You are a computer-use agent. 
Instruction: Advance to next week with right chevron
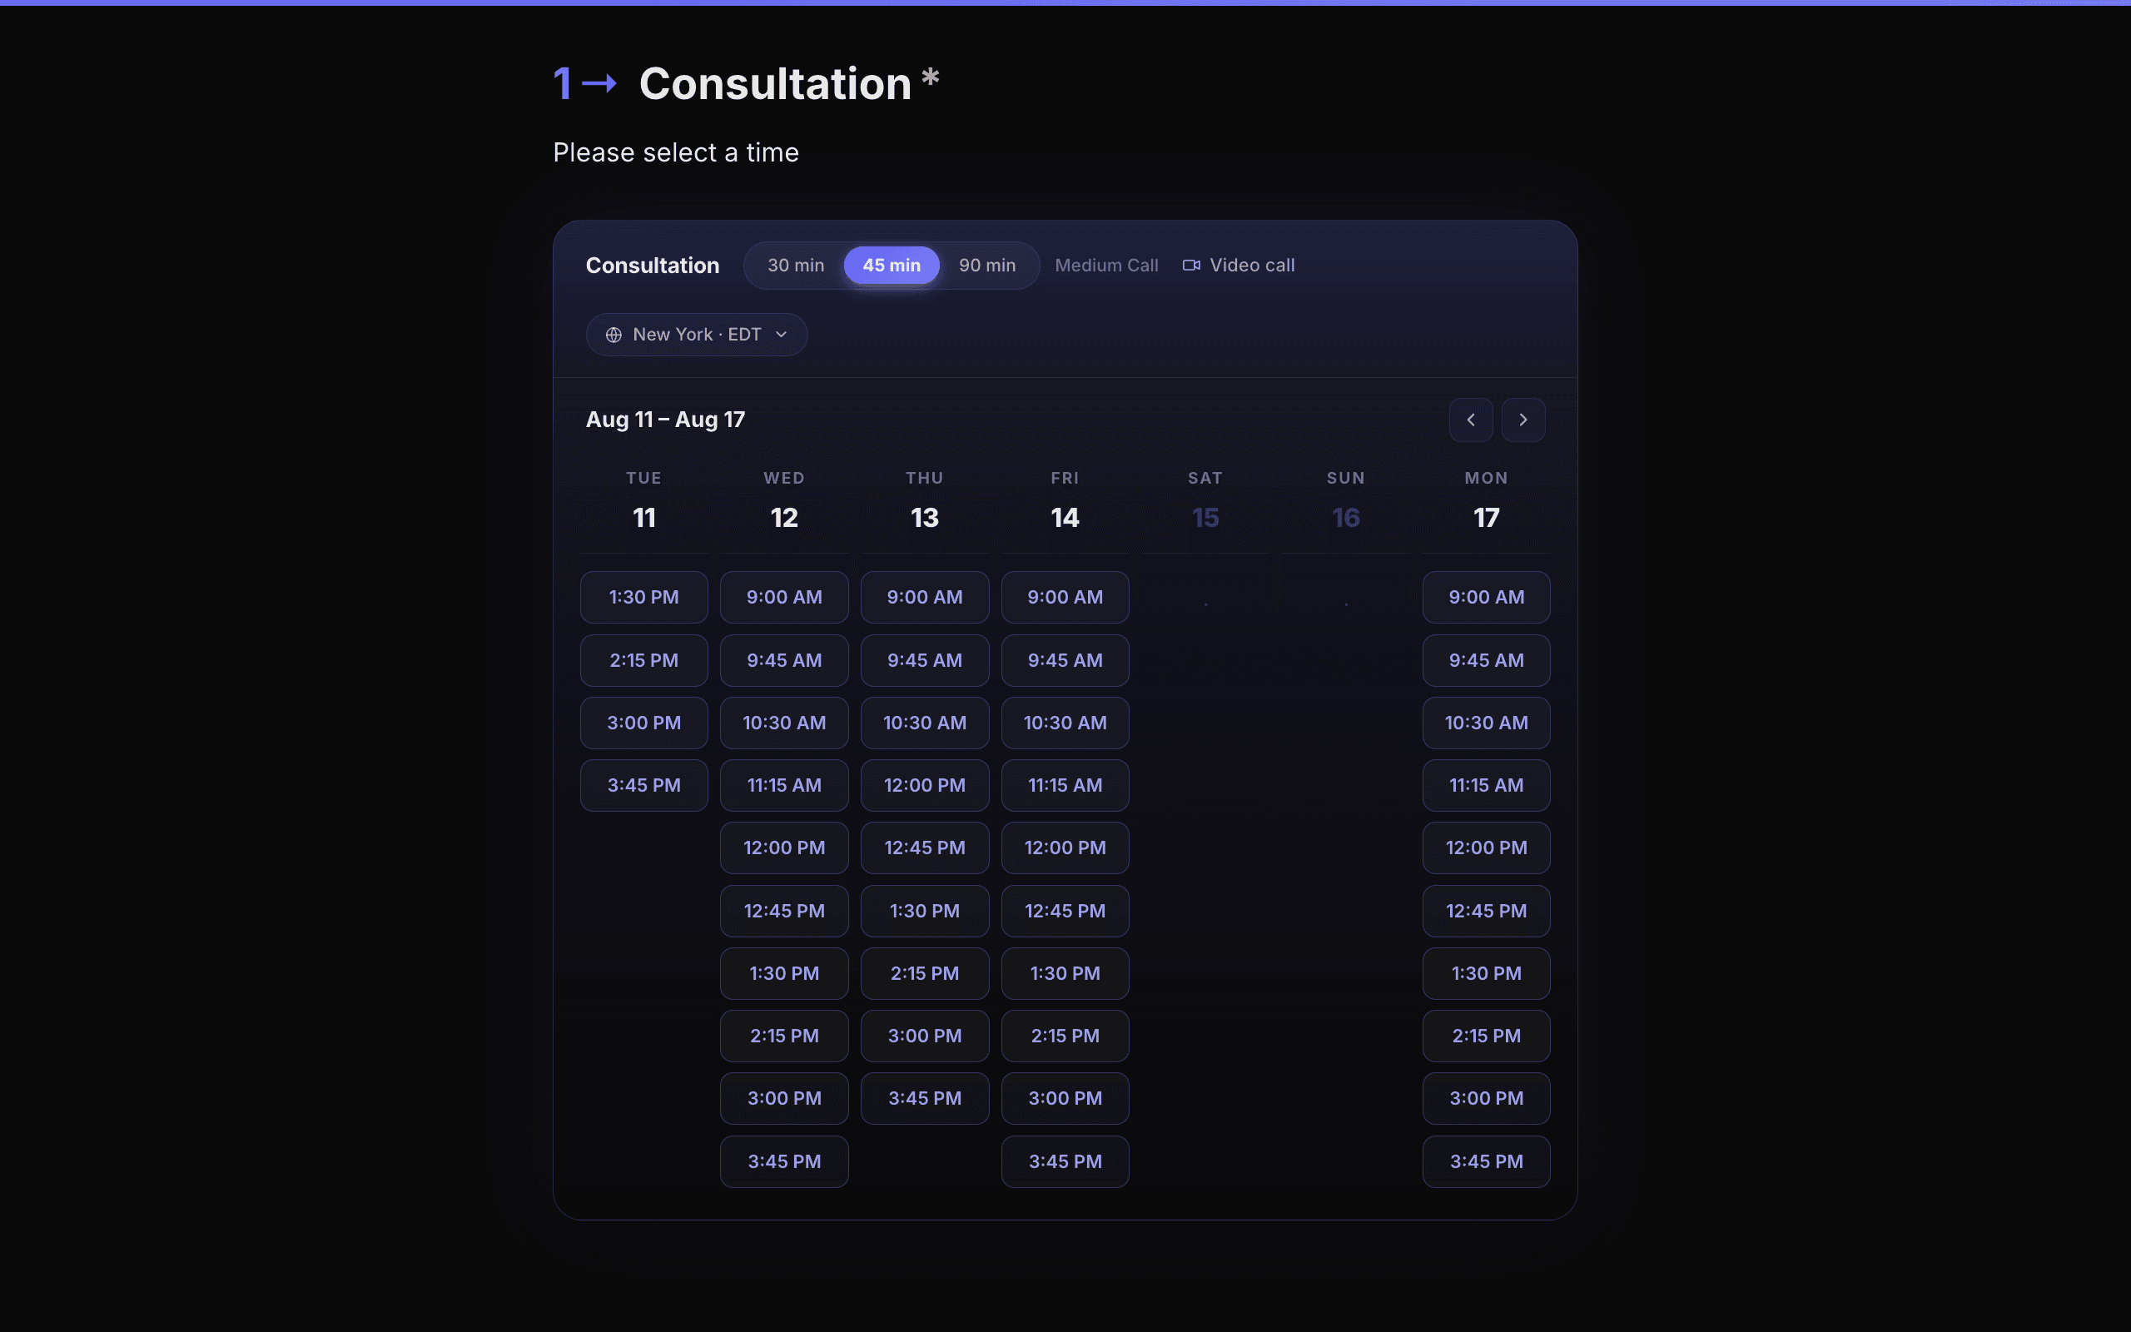pos(1522,420)
